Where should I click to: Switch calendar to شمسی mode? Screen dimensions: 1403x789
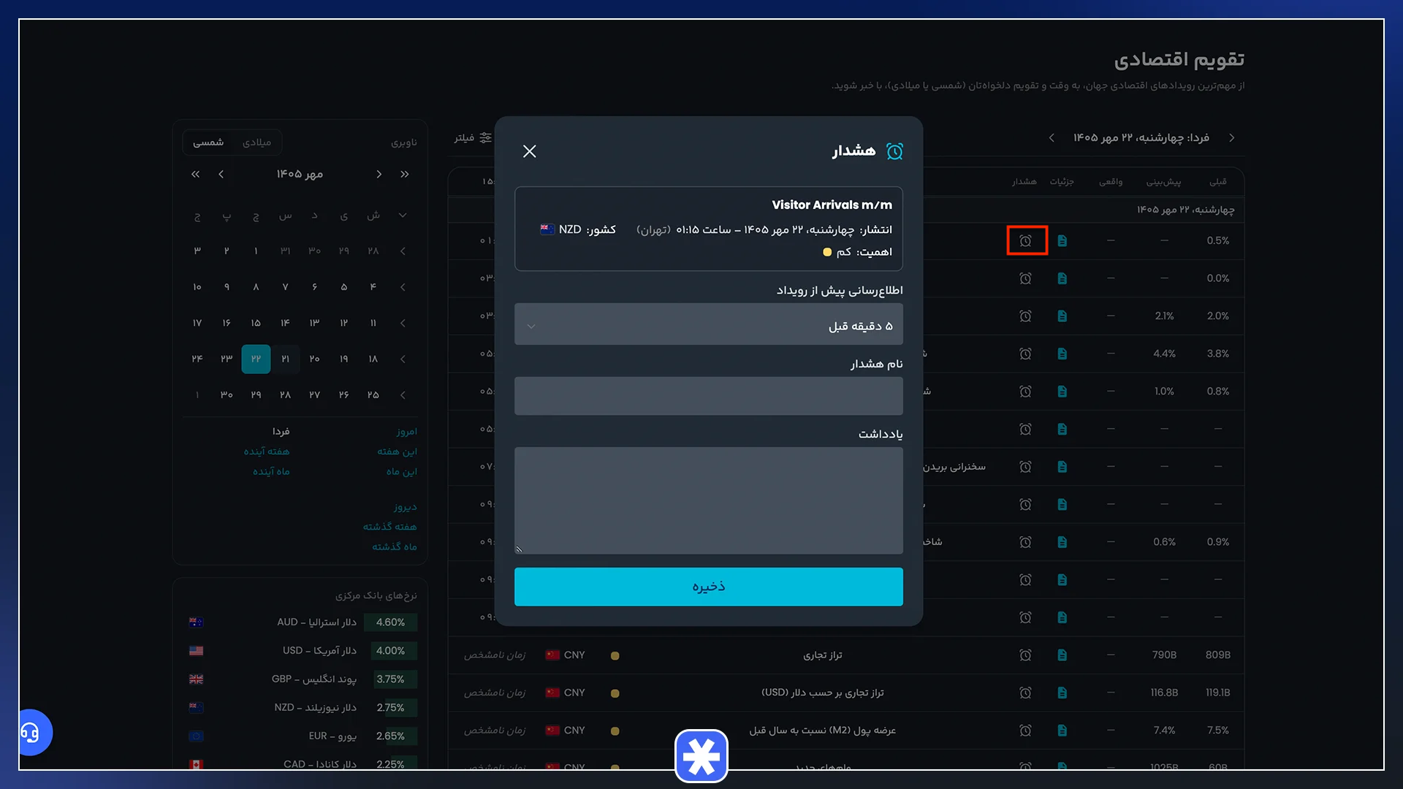(x=208, y=142)
